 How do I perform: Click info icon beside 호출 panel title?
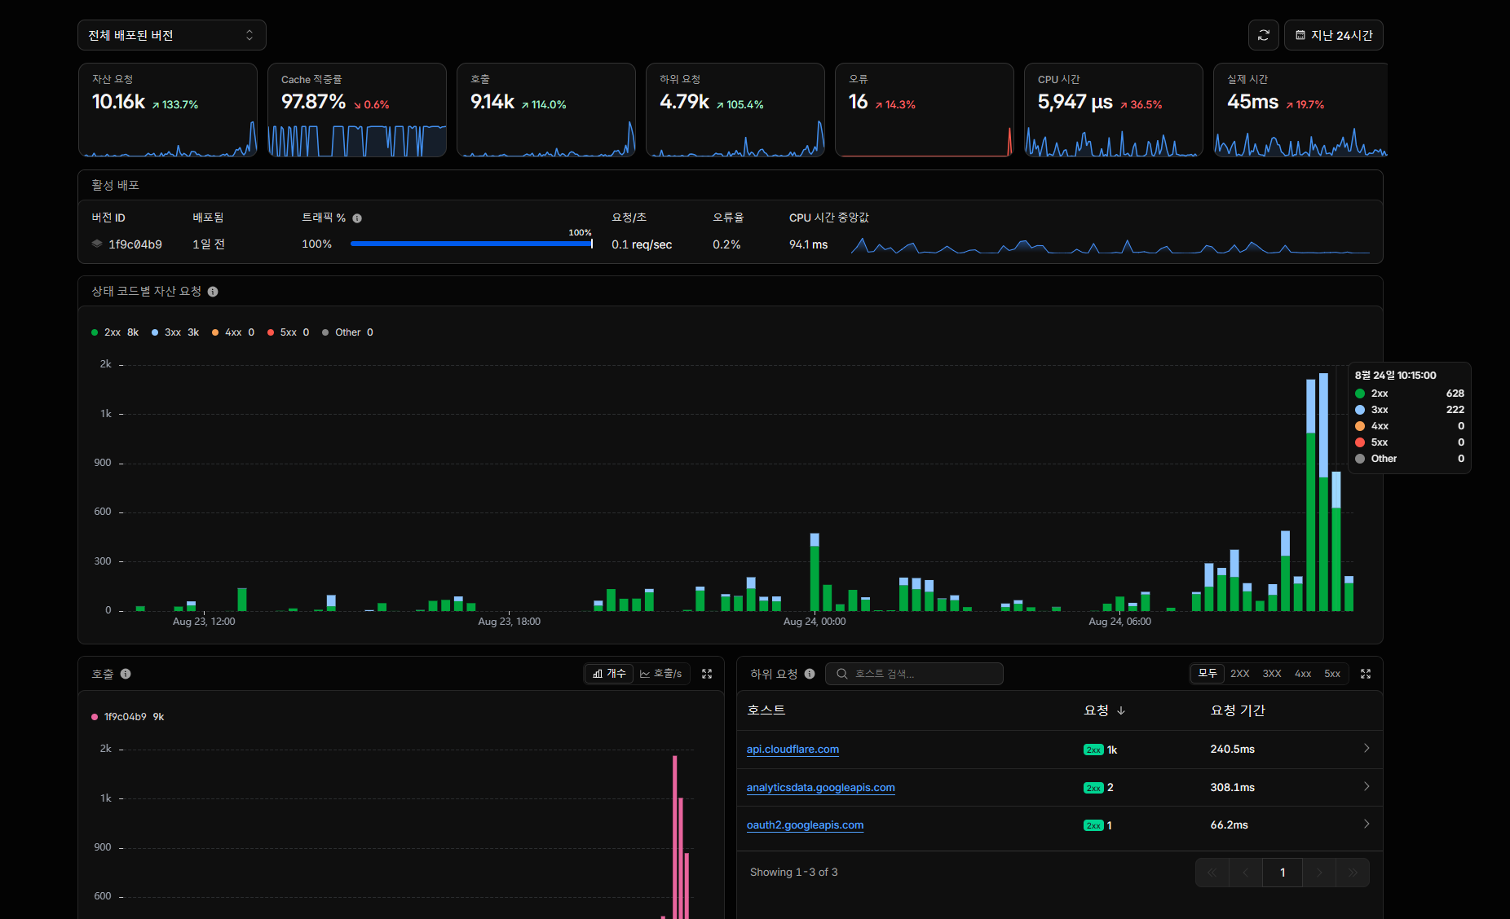pyautogui.click(x=126, y=674)
